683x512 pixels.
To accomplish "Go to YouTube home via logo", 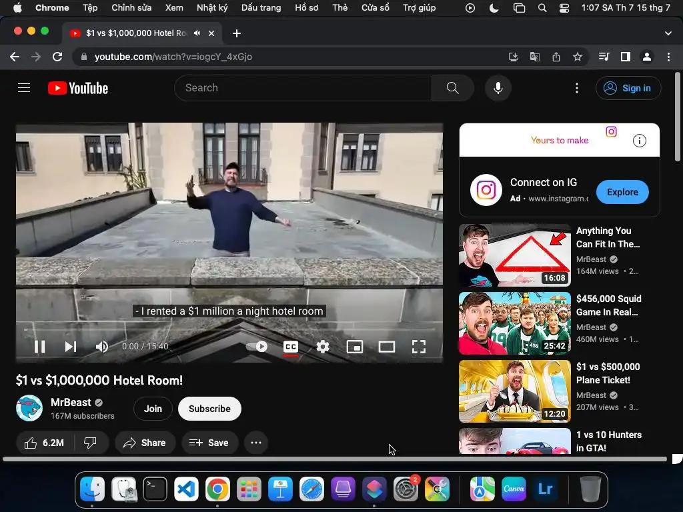I will [x=78, y=89].
